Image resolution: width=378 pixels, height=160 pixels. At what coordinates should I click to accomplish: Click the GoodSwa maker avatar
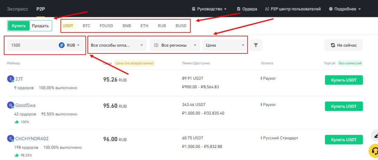[10, 105]
